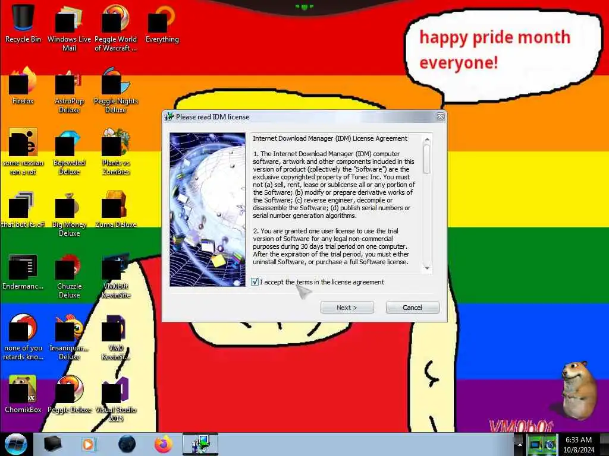Select the AstroPop Deluxe desktop icon
The width and height of the screenshot is (609, 456).
point(69,90)
